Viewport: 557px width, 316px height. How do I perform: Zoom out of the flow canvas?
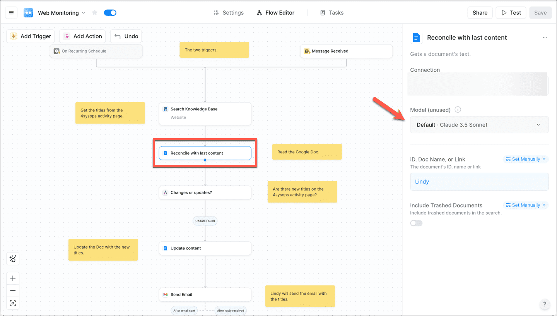[13, 291]
